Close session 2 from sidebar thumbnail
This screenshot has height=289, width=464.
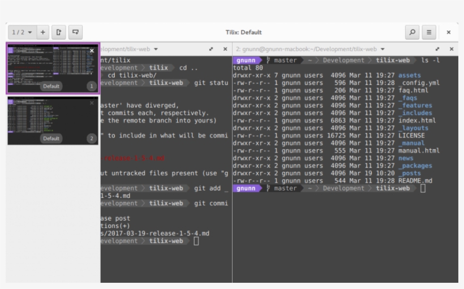click(x=92, y=103)
